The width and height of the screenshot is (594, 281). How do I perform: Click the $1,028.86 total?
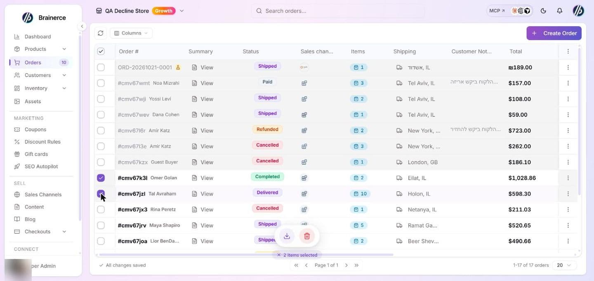[x=522, y=178]
